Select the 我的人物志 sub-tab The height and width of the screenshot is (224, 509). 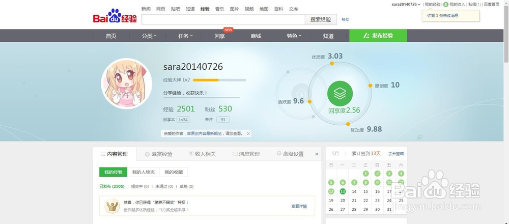[x=144, y=173]
